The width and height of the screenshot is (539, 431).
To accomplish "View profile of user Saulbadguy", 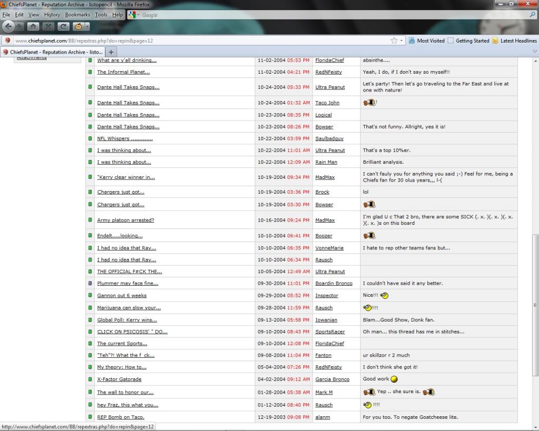I will click(330, 138).
